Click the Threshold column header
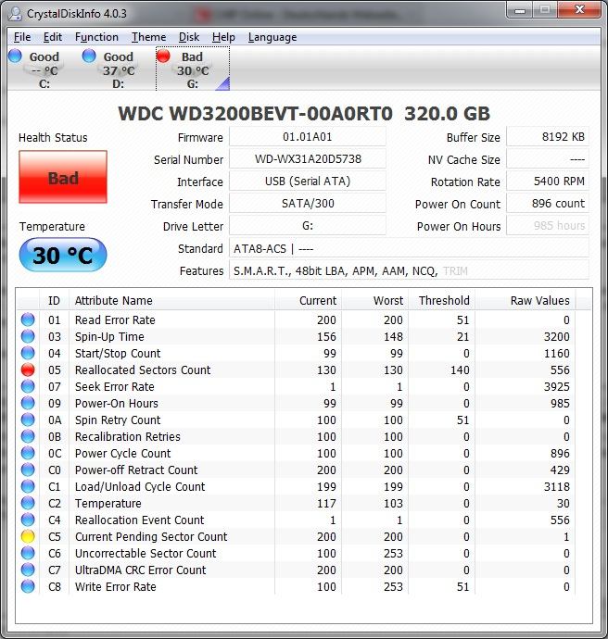This screenshot has height=639, width=608. pos(441,301)
